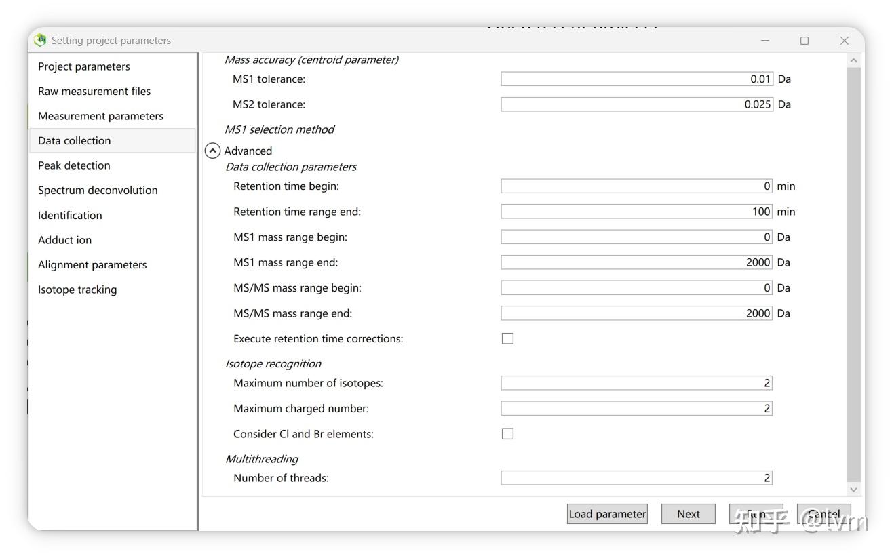Collapse the Advanced section chevron
Image resolution: width=892 pixels, height=558 pixels.
coord(212,151)
